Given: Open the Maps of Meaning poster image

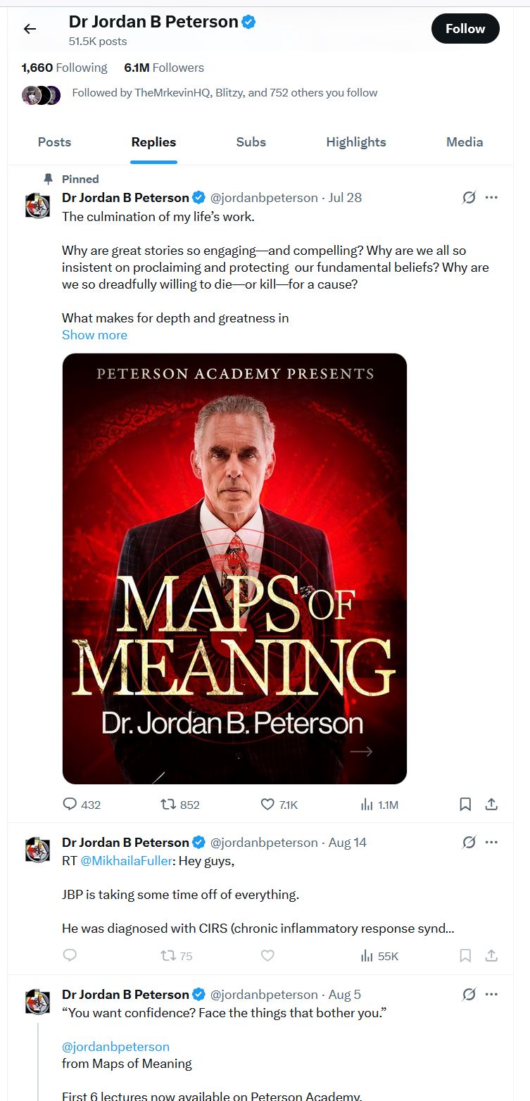Looking at the screenshot, I should click(x=234, y=568).
